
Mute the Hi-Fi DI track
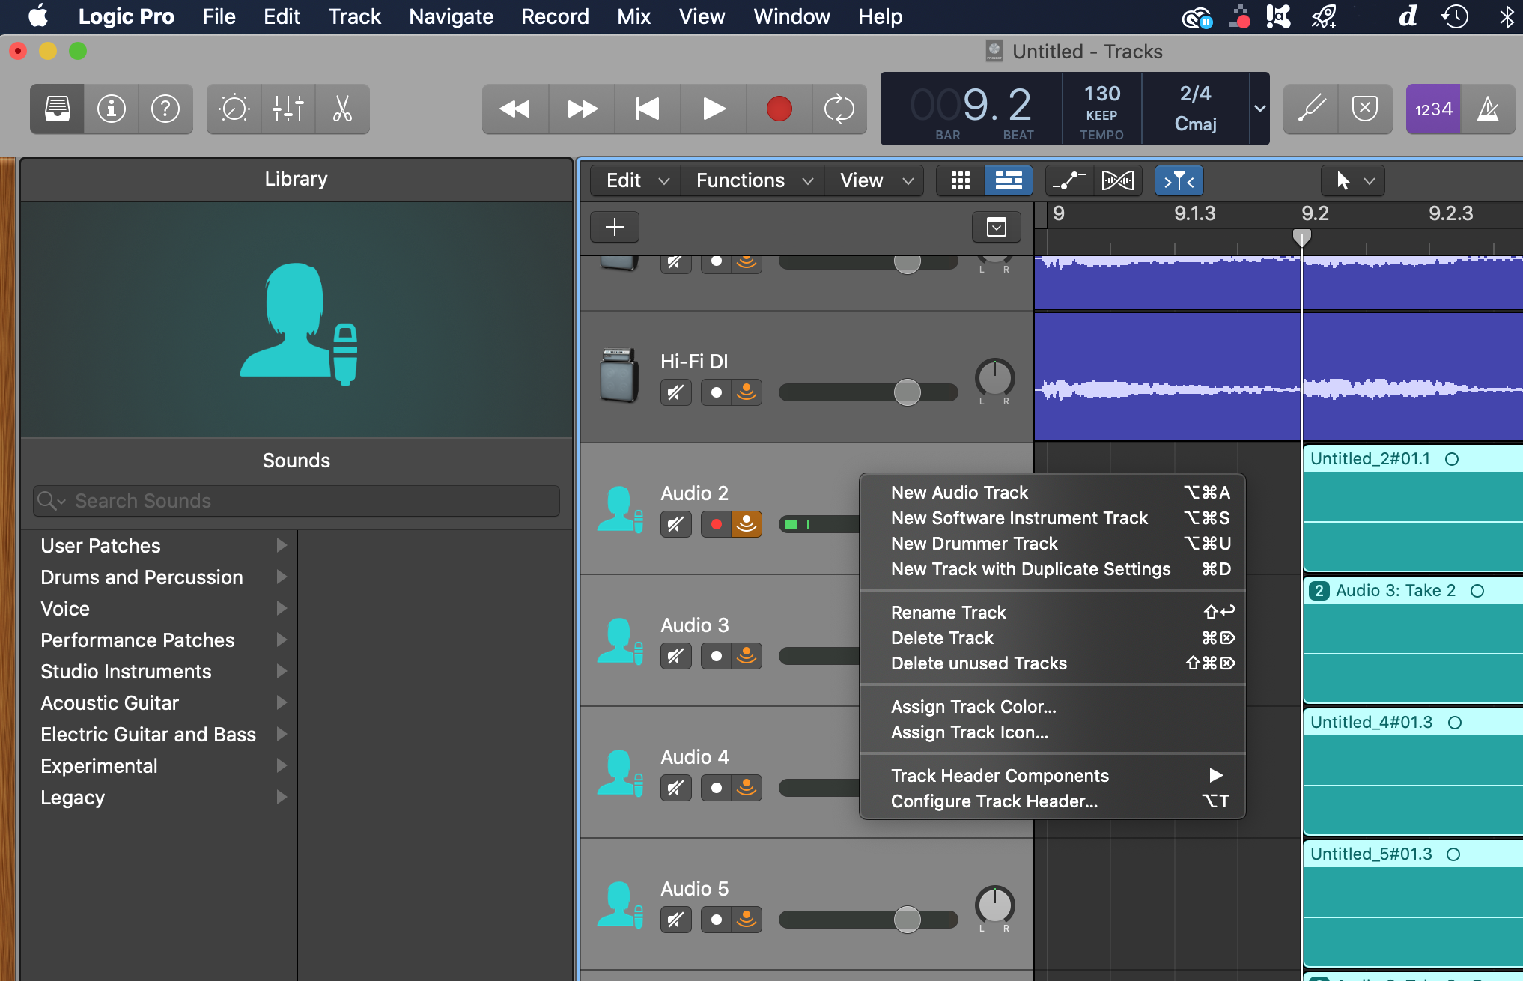tap(675, 392)
